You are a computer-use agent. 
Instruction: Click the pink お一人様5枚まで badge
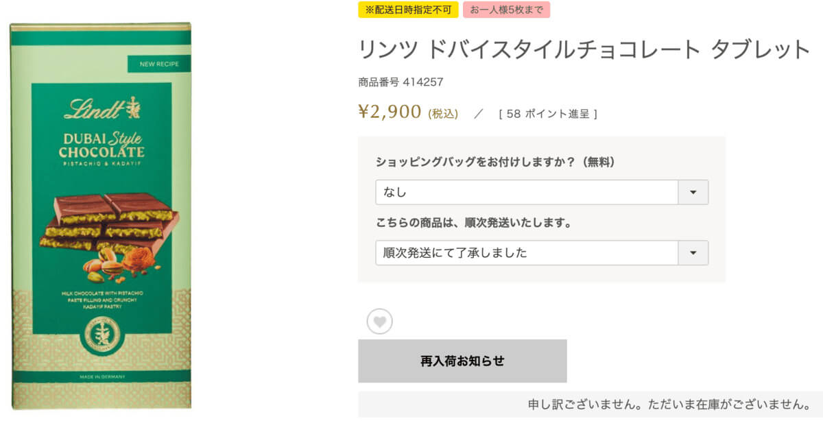coord(506,10)
